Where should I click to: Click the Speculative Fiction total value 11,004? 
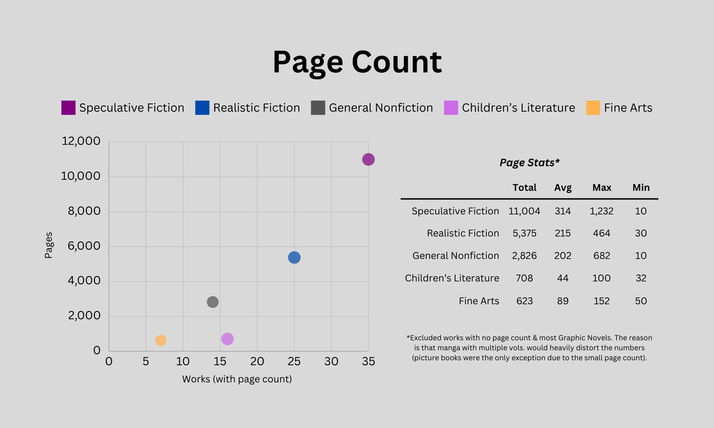pyautogui.click(x=524, y=211)
